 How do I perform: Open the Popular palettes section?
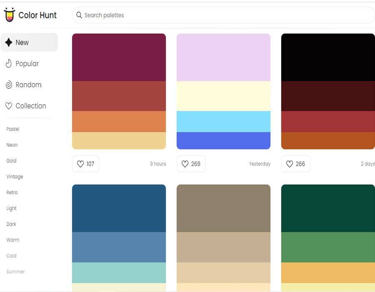[27, 63]
